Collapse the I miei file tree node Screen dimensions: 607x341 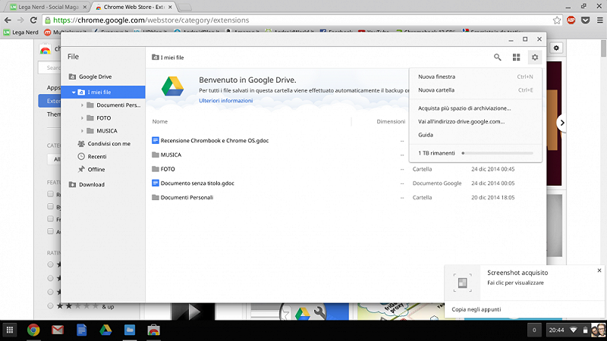[x=74, y=92]
